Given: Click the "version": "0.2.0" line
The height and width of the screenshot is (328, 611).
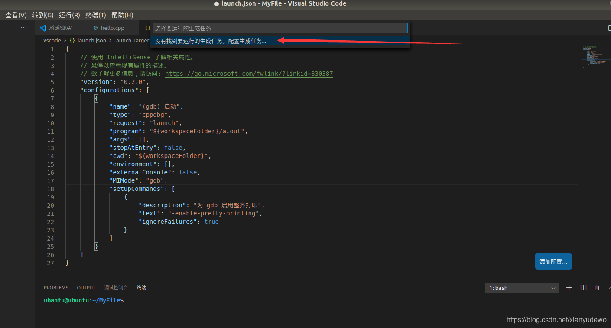Looking at the screenshot, I should pos(114,82).
